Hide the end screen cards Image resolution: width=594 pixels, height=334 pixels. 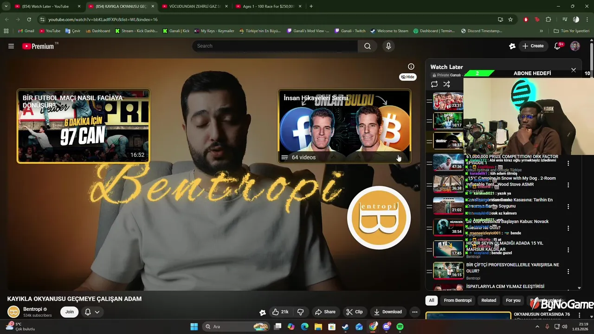click(x=408, y=77)
